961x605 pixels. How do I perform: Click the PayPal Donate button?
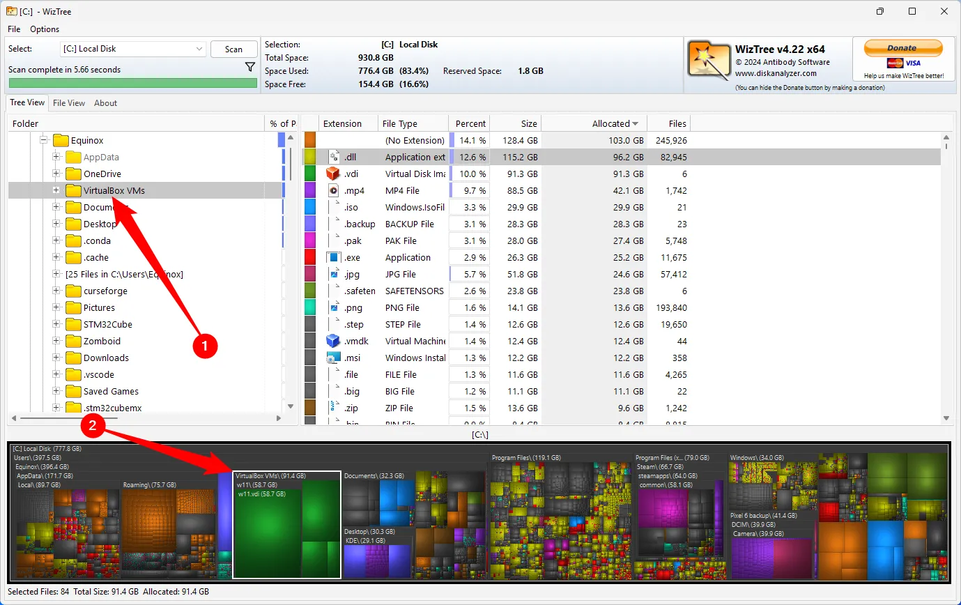point(902,48)
